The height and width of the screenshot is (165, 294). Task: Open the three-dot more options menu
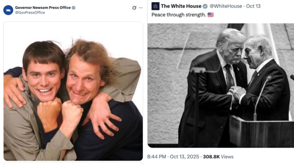point(140,8)
